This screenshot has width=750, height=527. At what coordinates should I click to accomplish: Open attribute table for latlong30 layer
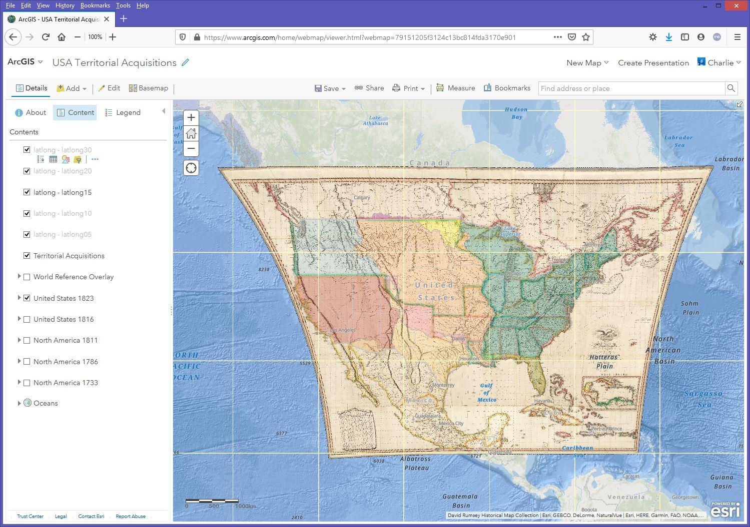53,159
